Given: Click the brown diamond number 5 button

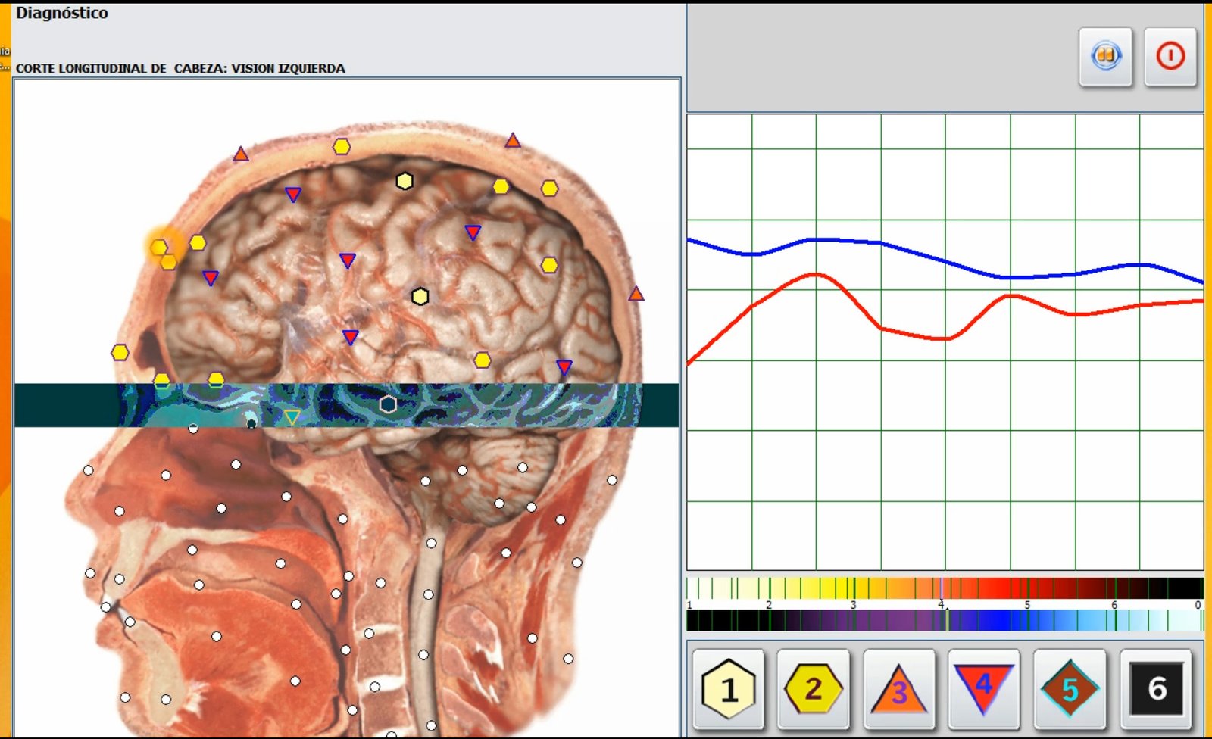Looking at the screenshot, I should pos(1069,688).
